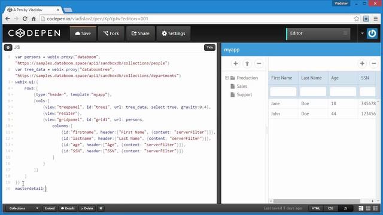The image size is (383, 215).
Task: Toggle the CSS editor panel
Action: coord(330,208)
